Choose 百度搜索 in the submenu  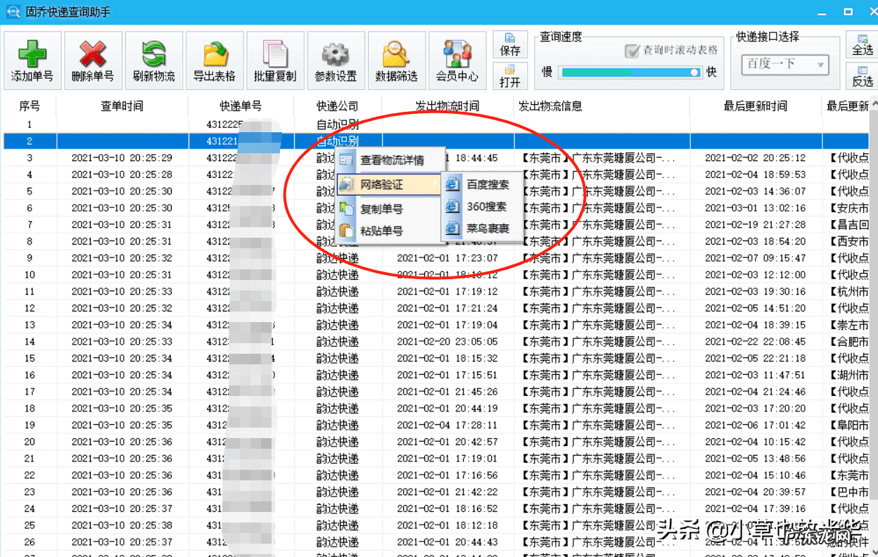(487, 184)
